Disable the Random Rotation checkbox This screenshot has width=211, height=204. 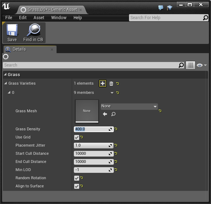coord(77,178)
